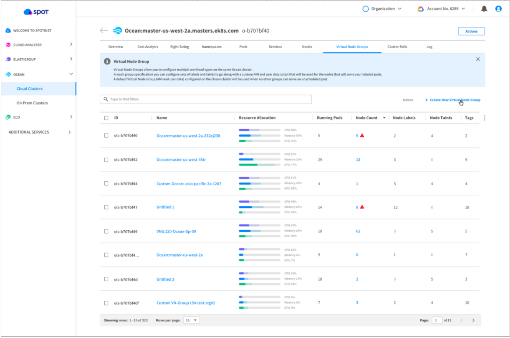
Task: Open the Rows per page dropdown
Action: click(x=192, y=320)
